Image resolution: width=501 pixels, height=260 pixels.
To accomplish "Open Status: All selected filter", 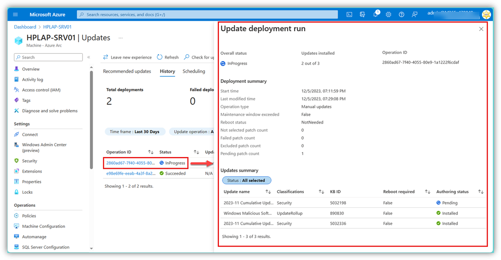I will pos(246,181).
